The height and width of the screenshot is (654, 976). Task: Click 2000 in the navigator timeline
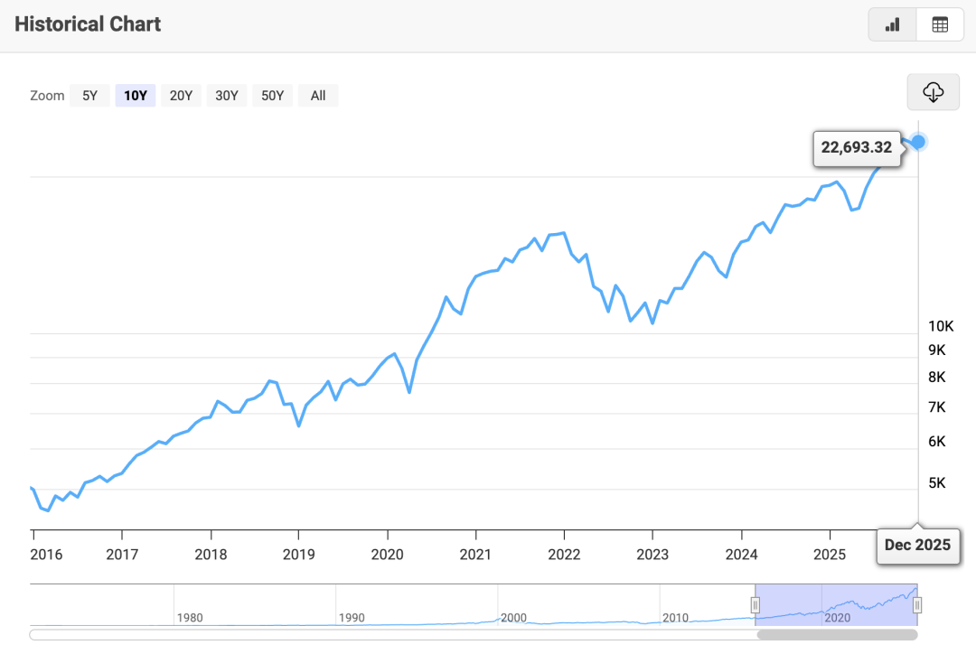513,618
